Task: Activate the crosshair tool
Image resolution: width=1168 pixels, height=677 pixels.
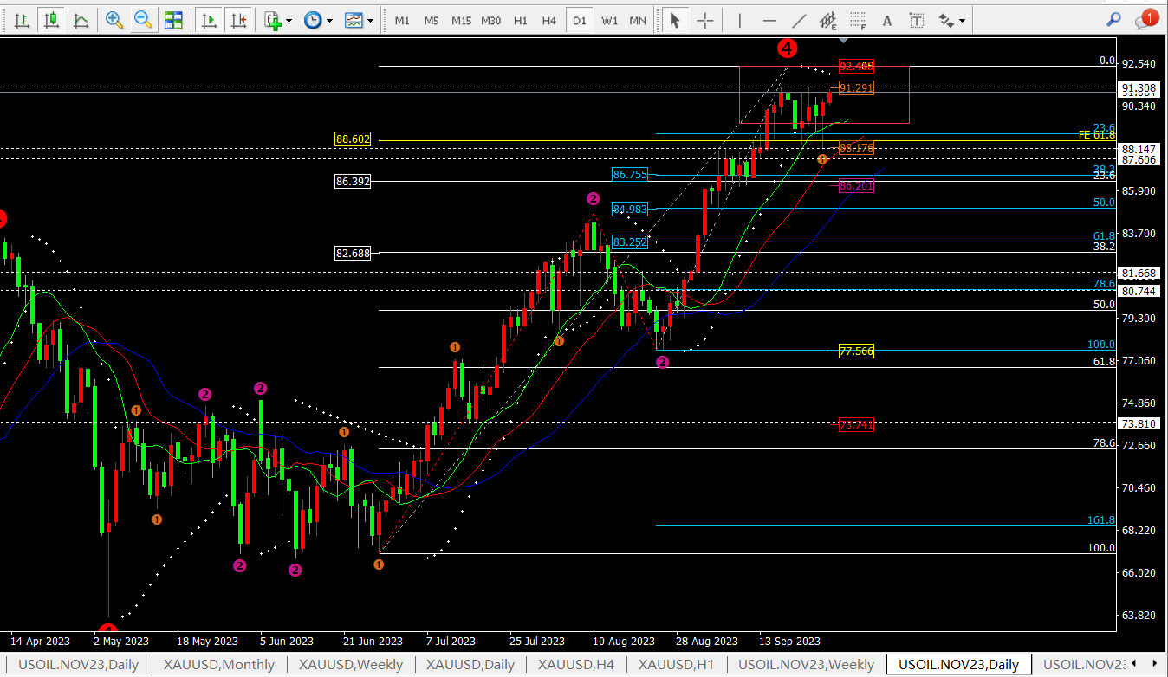Action: pyautogui.click(x=705, y=20)
